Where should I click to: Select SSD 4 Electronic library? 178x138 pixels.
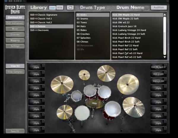52,30
